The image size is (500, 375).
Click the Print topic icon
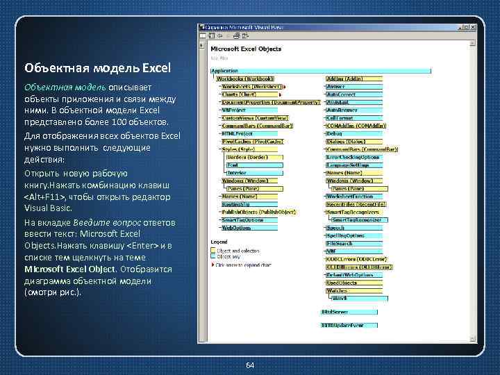coord(236,35)
